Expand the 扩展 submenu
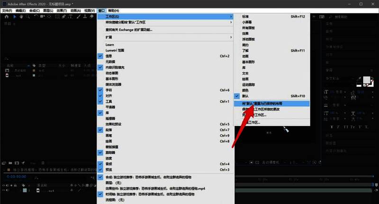 tap(165, 37)
